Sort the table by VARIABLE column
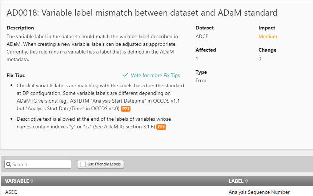The width and height of the screenshot is (313, 196). click(17, 181)
